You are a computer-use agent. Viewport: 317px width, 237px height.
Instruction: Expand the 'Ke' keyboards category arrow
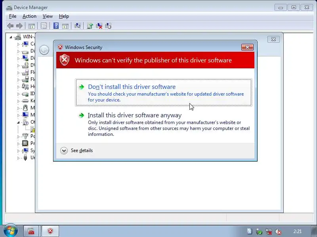point(18,101)
